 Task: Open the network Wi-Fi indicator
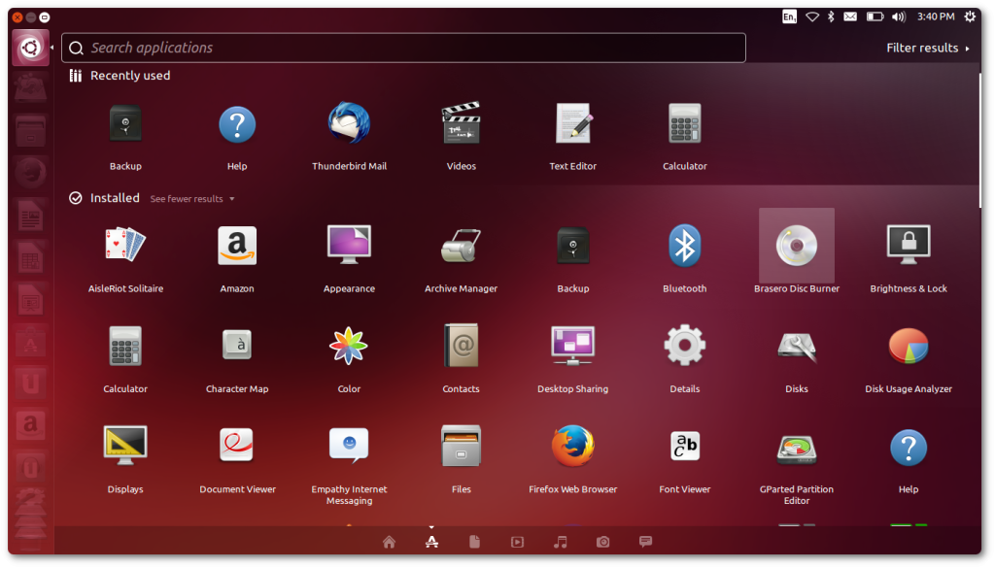click(812, 17)
